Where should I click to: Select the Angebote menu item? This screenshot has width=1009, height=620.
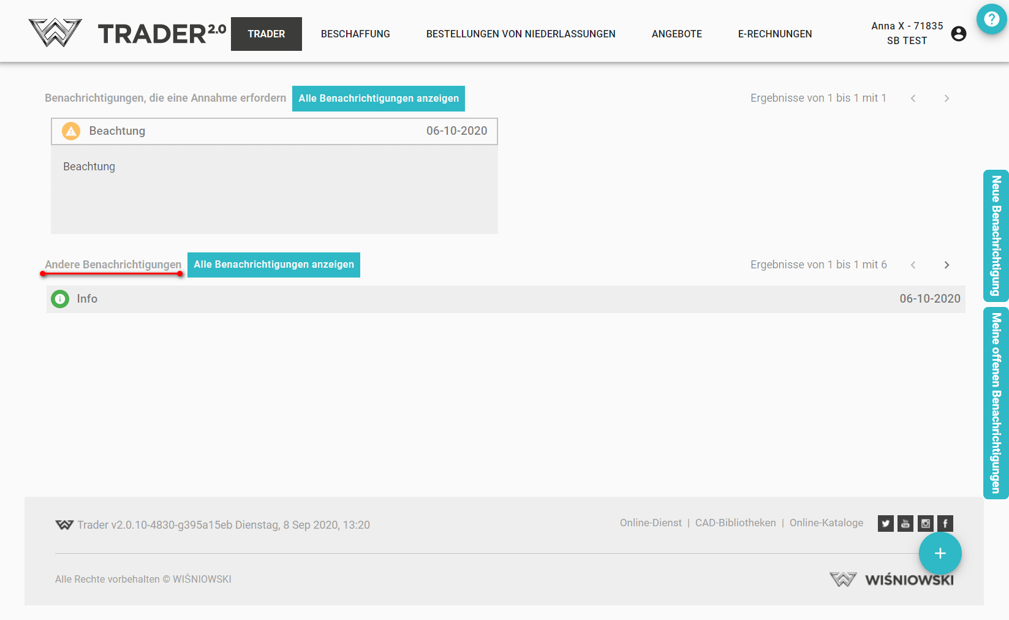tap(676, 34)
